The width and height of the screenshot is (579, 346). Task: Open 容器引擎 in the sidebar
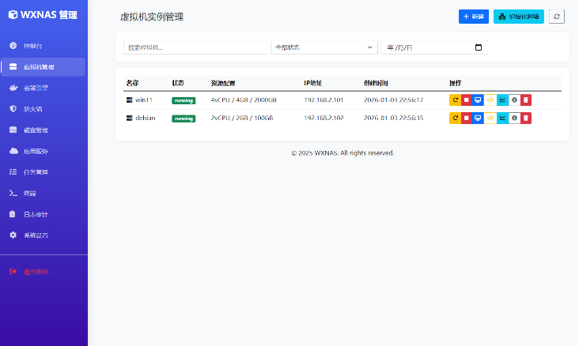tap(43, 88)
